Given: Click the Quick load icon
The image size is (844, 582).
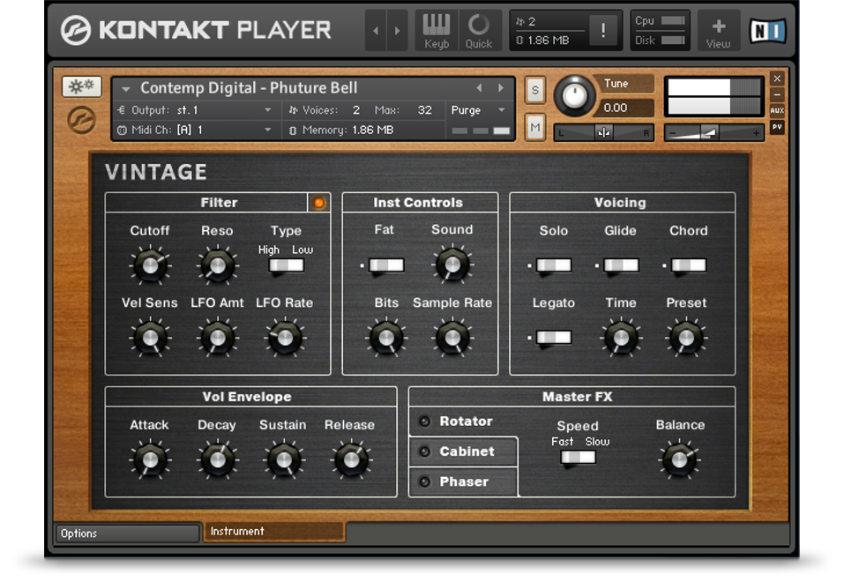Looking at the screenshot, I should pos(479,31).
